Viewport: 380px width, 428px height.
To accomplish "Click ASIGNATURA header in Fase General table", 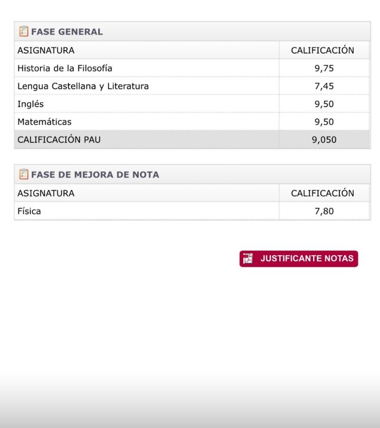I will click(x=46, y=50).
